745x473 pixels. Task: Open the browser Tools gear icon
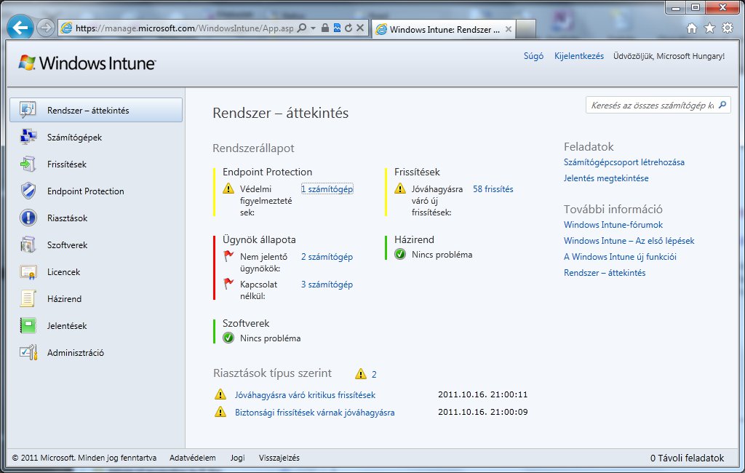[x=728, y=28]
